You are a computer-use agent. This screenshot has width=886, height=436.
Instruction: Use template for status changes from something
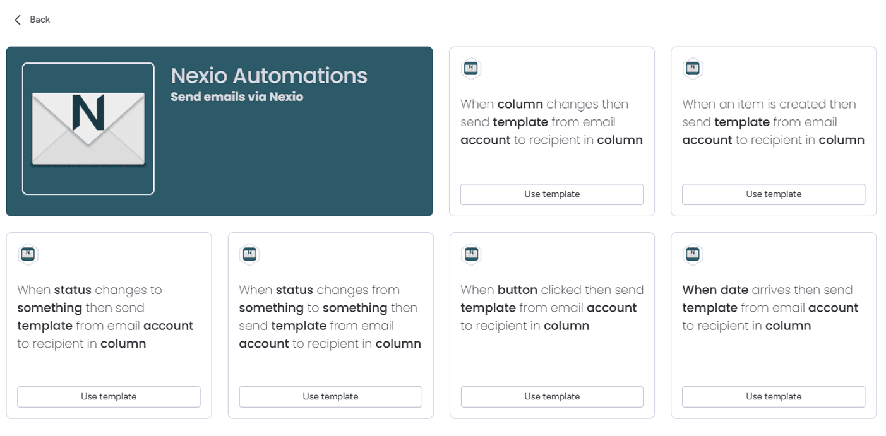[330, 397]
